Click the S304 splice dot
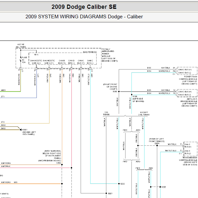 click(157, 146)
